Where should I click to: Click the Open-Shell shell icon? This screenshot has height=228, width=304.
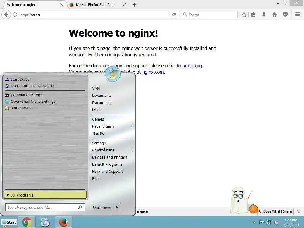(7, 102)
